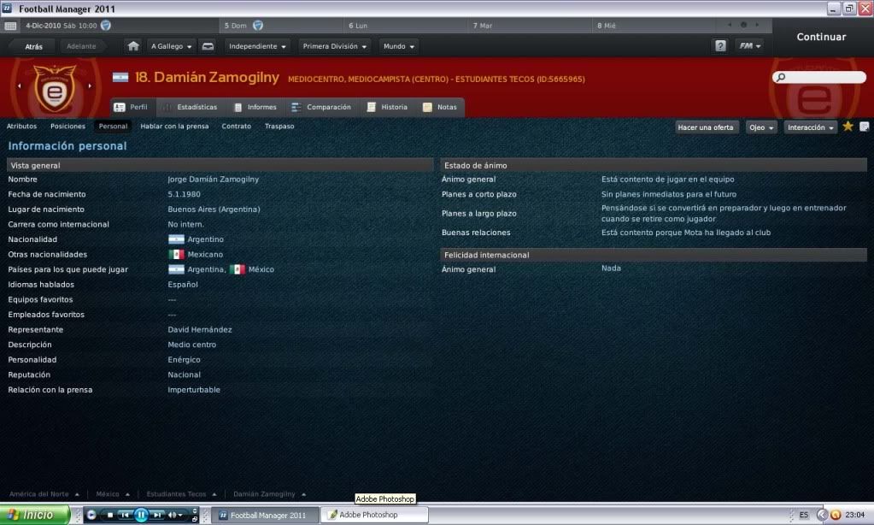Open the Independiente dropdown
Screen dimensions: 874x525
click(x=257, y=46)
